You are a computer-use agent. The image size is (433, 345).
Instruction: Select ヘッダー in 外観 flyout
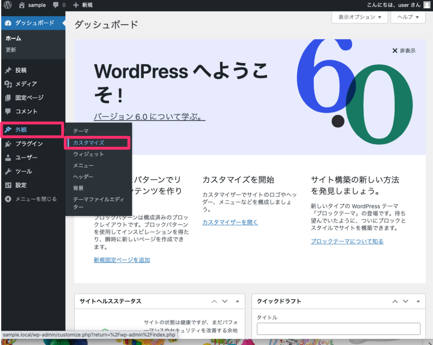[x=83, y=177]
